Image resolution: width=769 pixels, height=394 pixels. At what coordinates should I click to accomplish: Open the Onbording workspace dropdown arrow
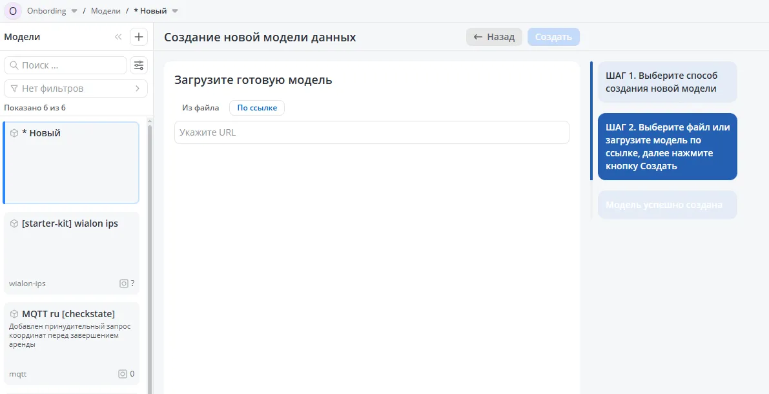(73, 10)
